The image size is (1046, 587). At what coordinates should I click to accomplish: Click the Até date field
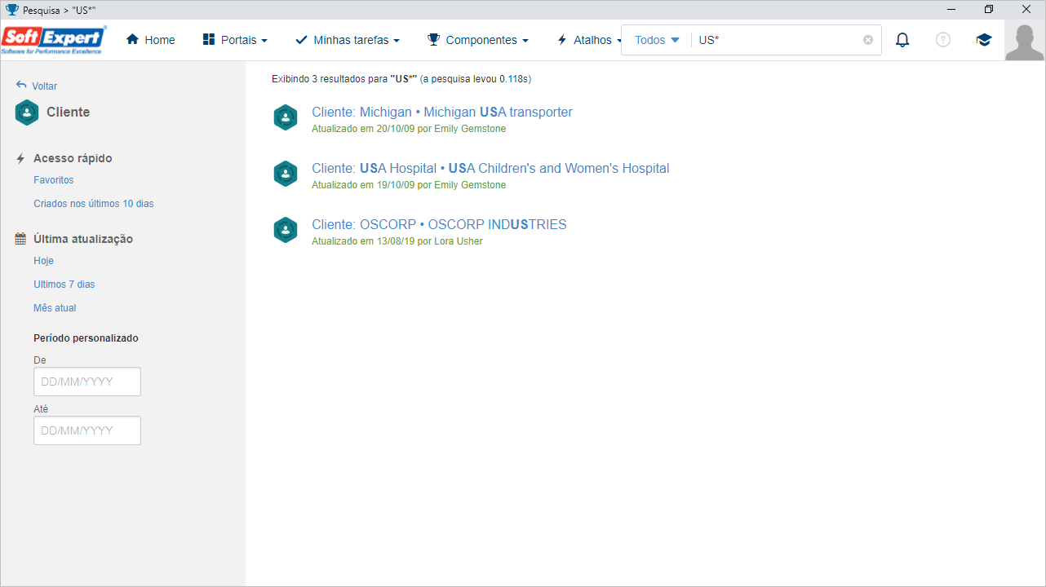click(87, 430)
